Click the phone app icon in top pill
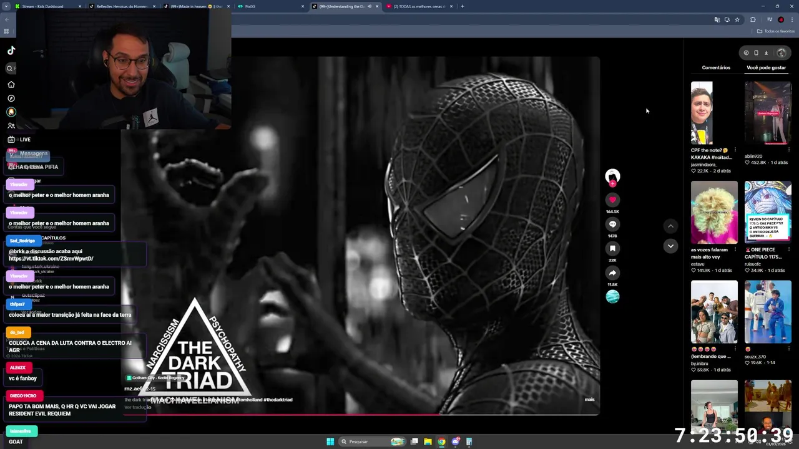 point(756,53)
